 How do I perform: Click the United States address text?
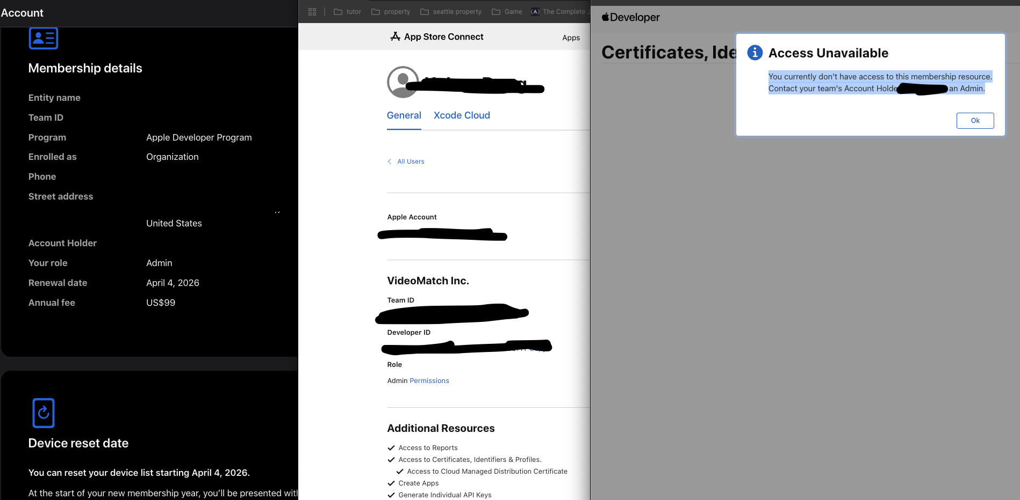[174, 223]
